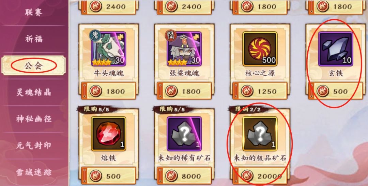Pick the red 熔铁 gem icon

coord(109,134)
